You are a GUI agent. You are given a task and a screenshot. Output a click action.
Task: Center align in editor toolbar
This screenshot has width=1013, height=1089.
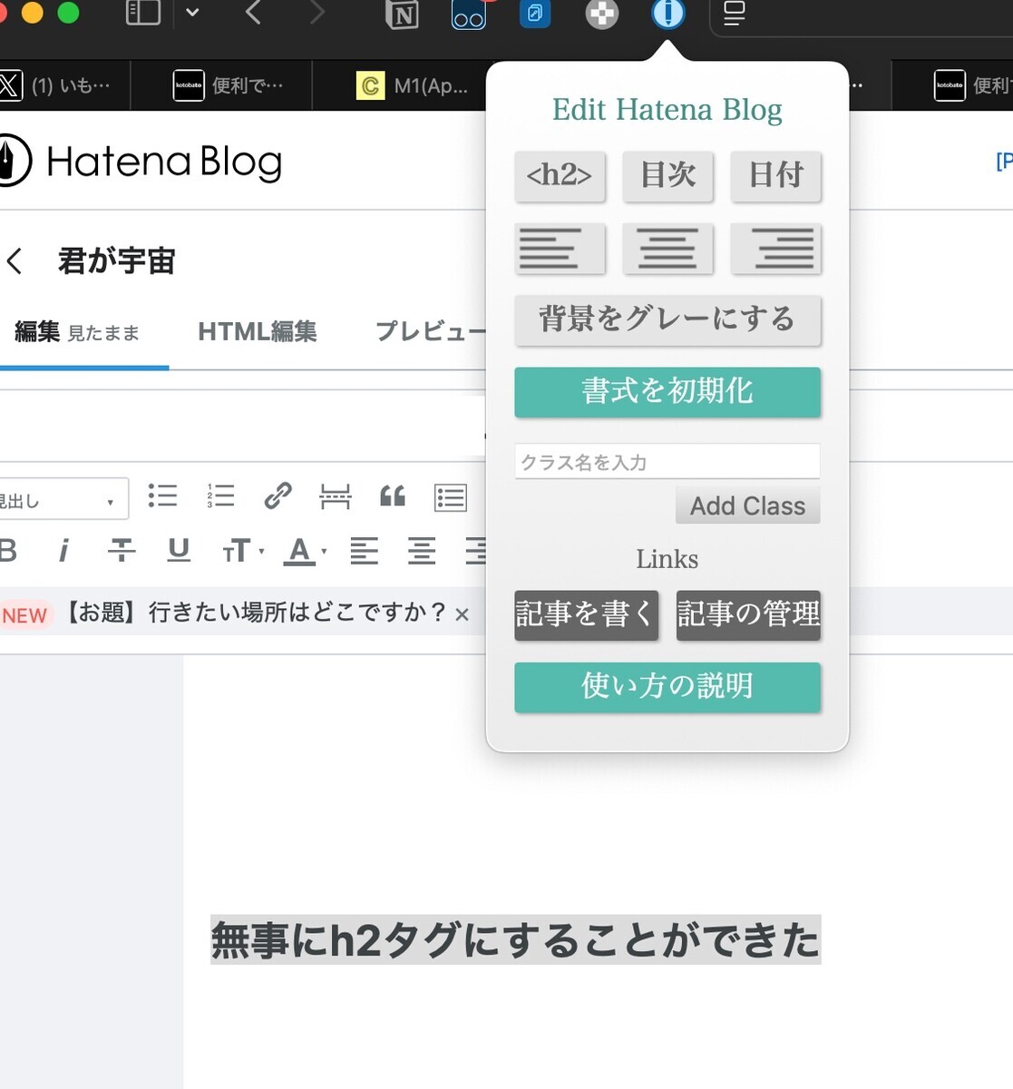click(x=421, y=551)
